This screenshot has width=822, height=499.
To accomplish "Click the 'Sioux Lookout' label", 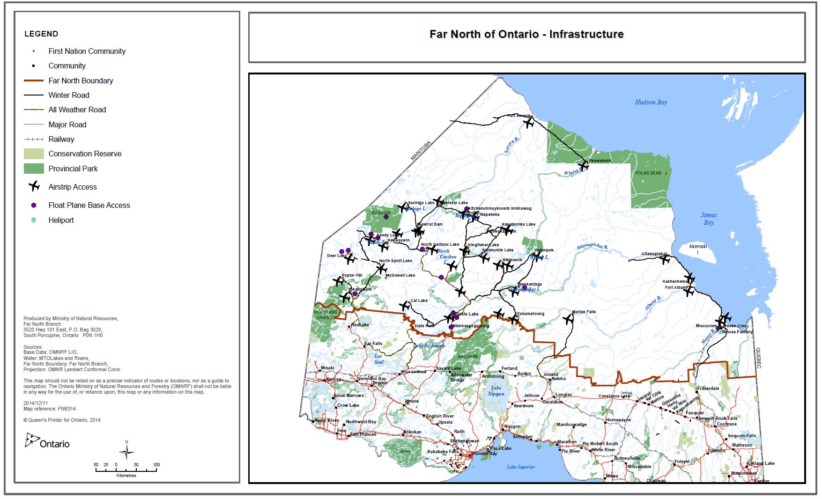I will tap(413, 372).
